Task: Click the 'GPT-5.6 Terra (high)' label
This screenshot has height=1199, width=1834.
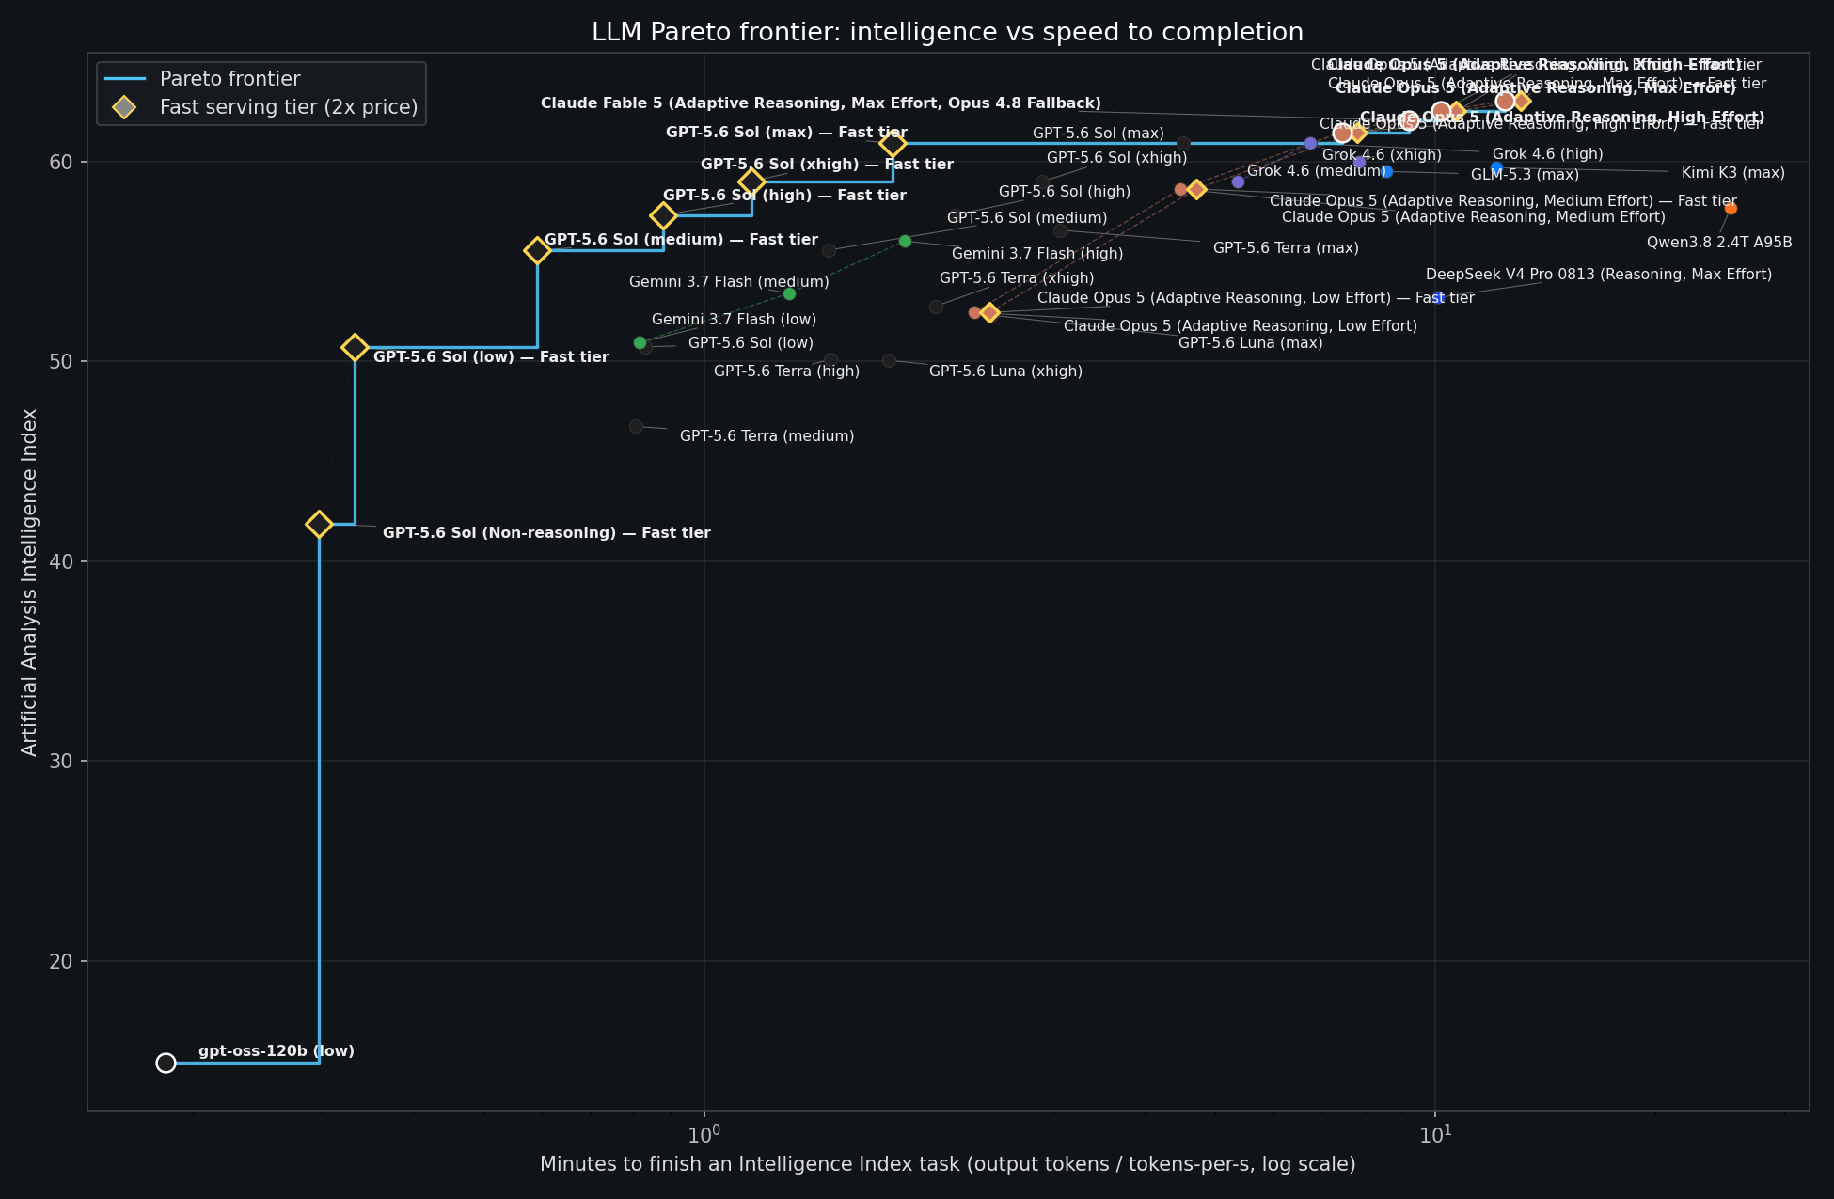Action: click(x=786, y=371)
